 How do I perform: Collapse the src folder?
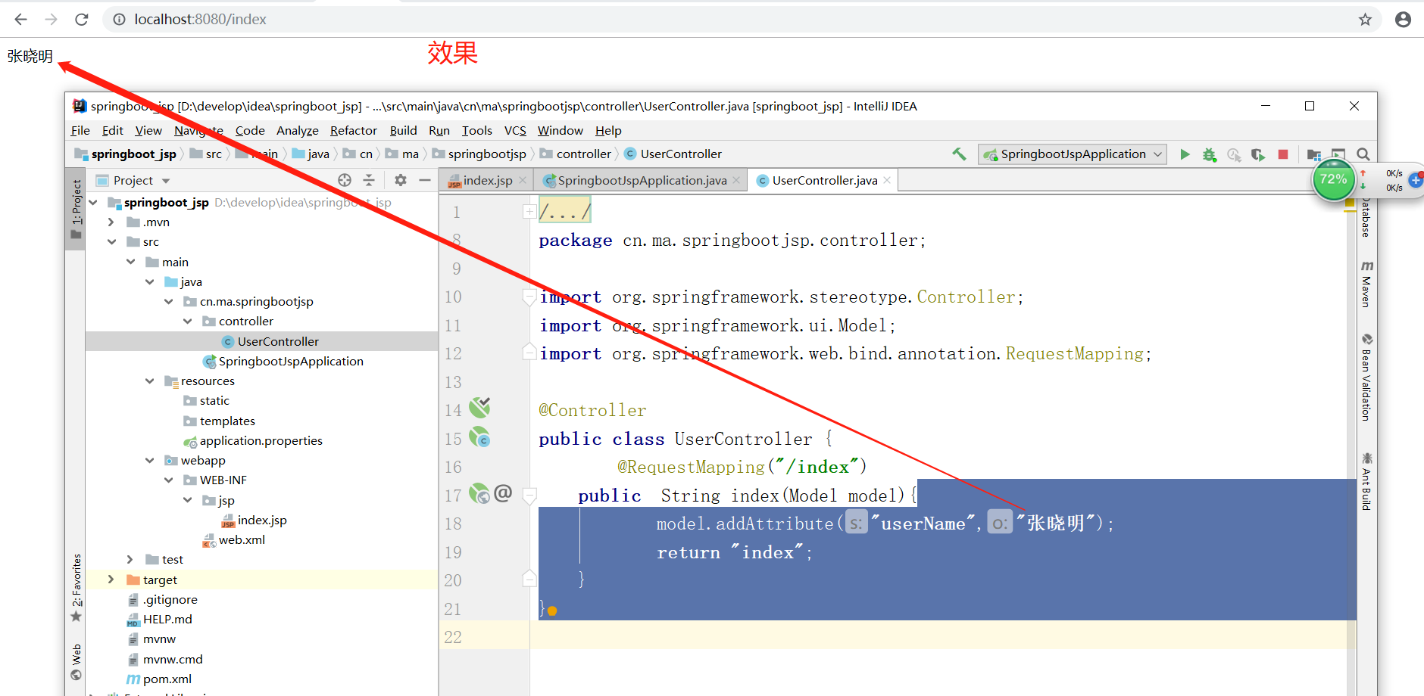click(x=111, y=242)
